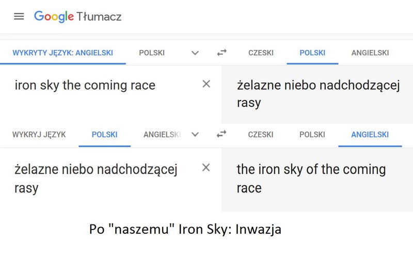Clear the 'żelazne niebo nadchodzącej rasy' input
413x260 pixels.
pyautogui.click(x=206, y=167)
